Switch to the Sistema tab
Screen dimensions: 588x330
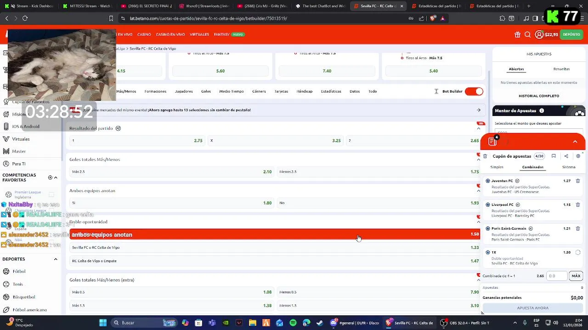pos(569,167)
